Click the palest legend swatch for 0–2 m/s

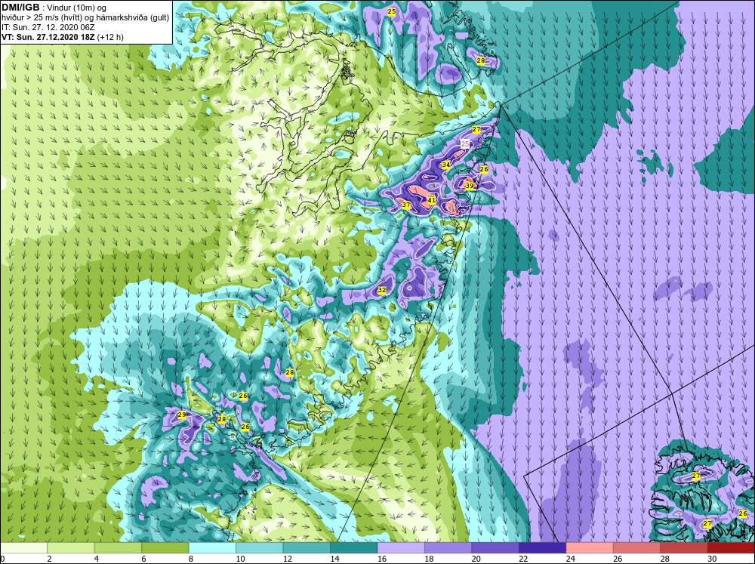(23, 547)
